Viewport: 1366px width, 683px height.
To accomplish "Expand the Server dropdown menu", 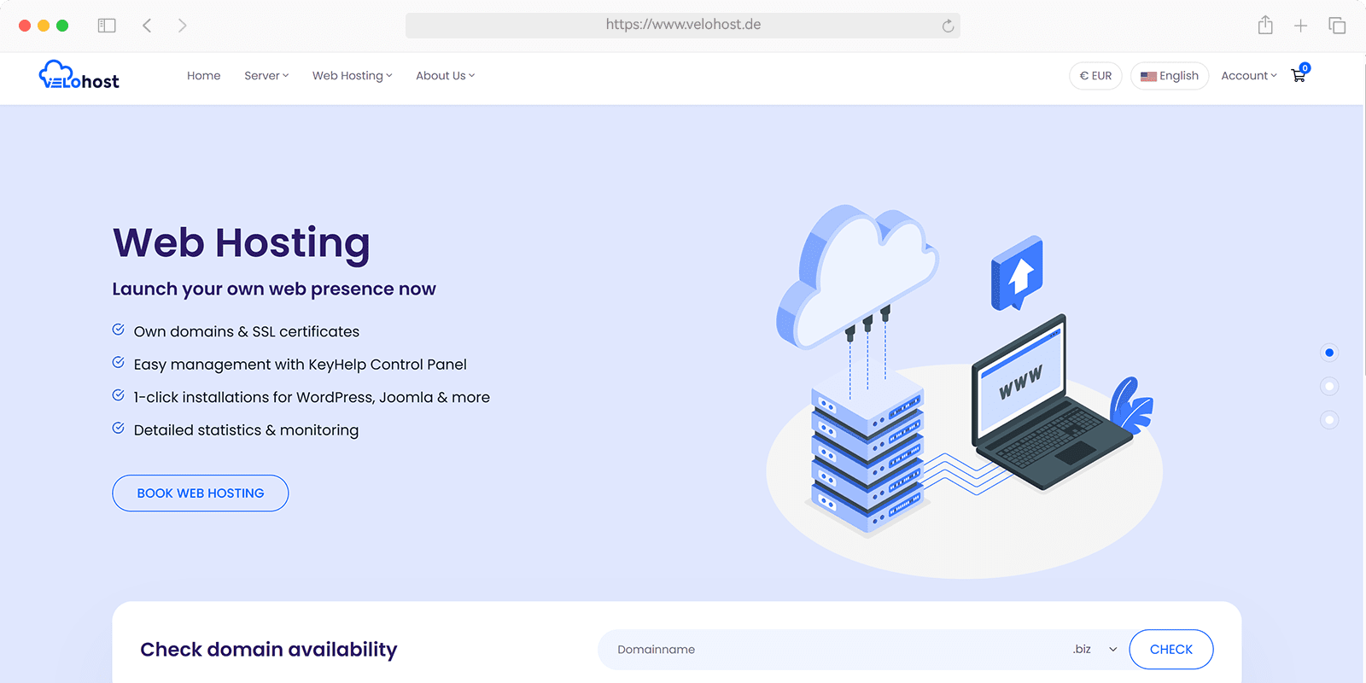I will click(x=266, y=75).
